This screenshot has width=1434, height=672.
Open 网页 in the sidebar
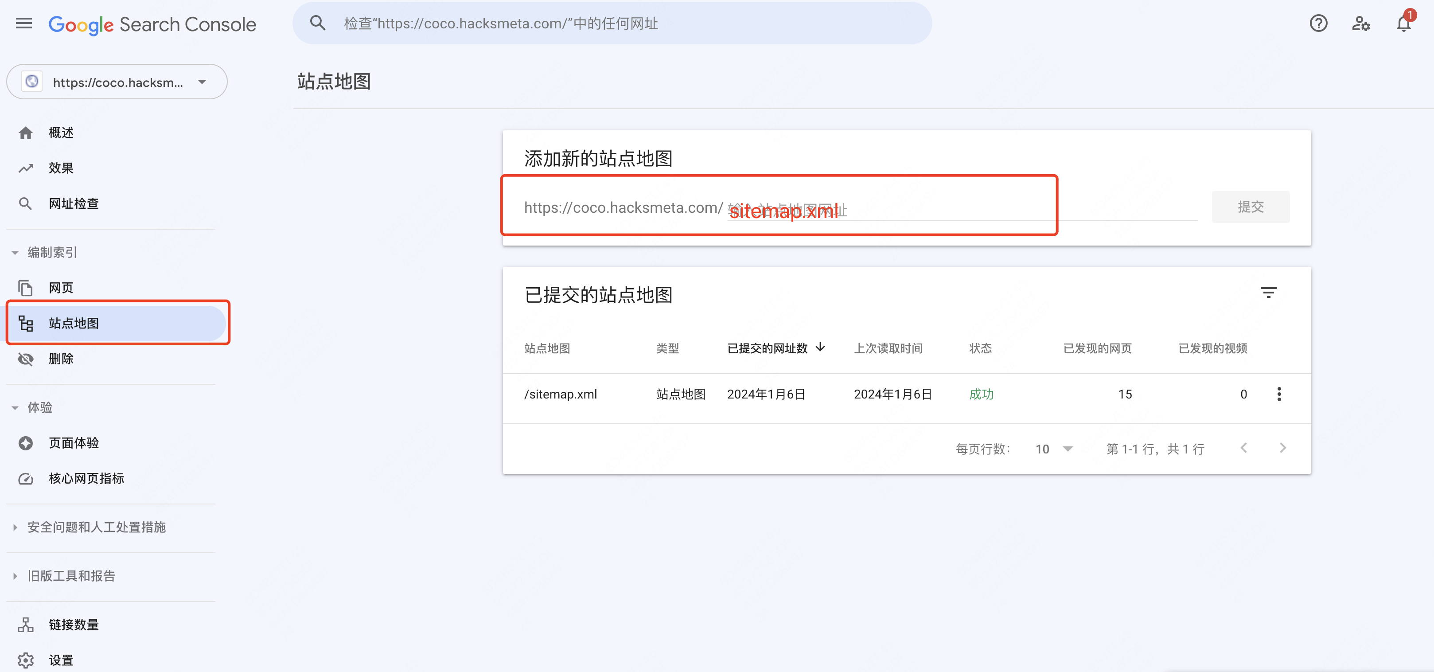pyautogui.click(x=61, y=288)
